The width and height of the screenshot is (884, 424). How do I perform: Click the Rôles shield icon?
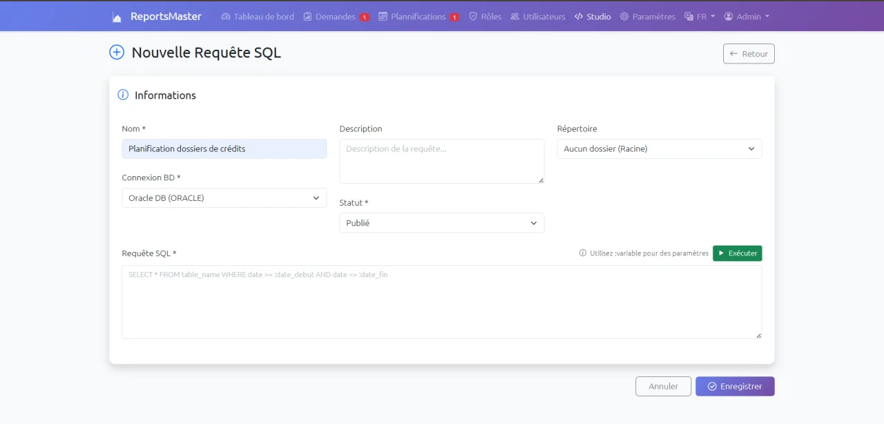click(473, 17)
